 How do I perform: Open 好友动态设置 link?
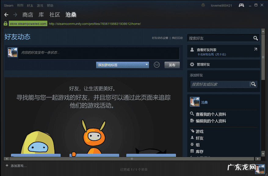pos(160,38)
